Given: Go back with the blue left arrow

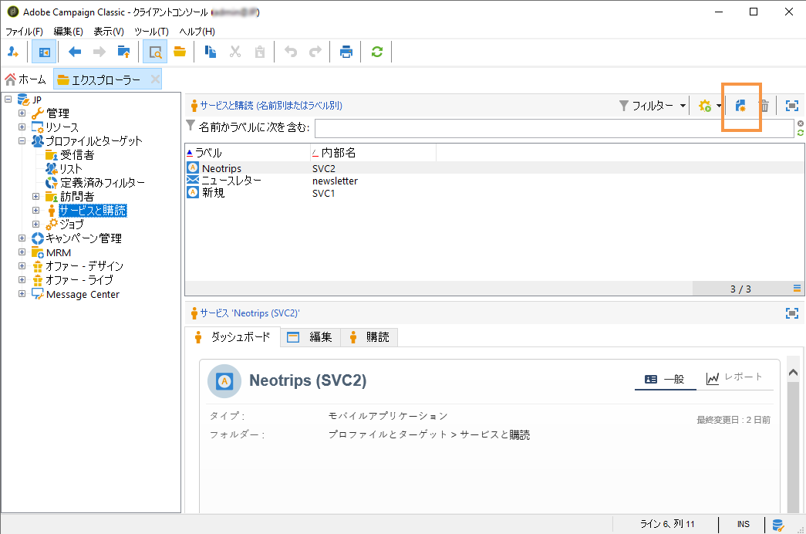Looking at the screenshot, I should point(75,52).
